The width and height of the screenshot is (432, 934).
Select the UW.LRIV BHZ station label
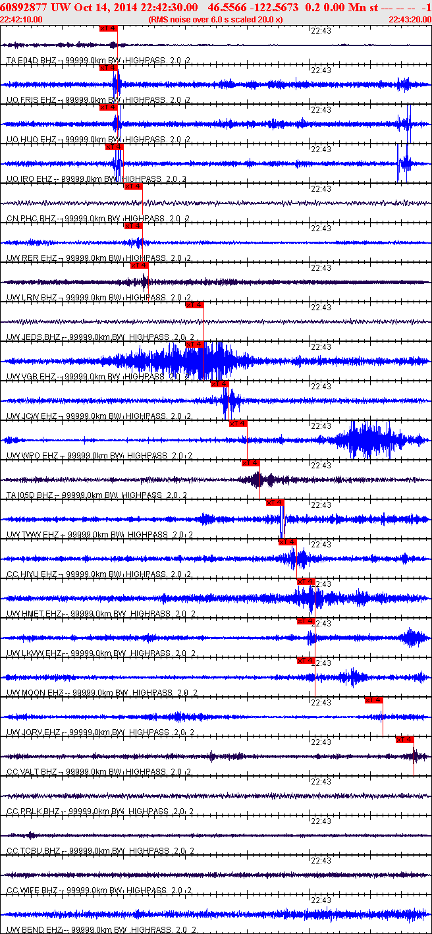coord(32,297)
